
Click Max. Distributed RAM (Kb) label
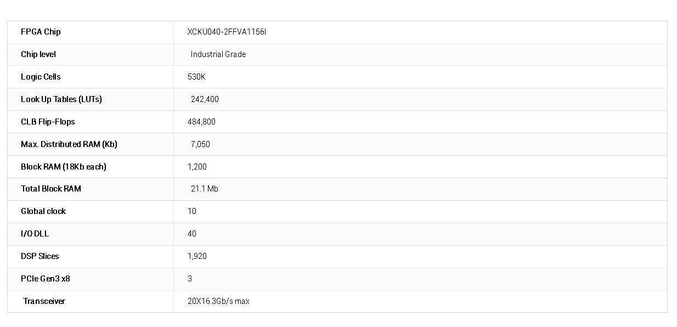[x=69, y=144]
